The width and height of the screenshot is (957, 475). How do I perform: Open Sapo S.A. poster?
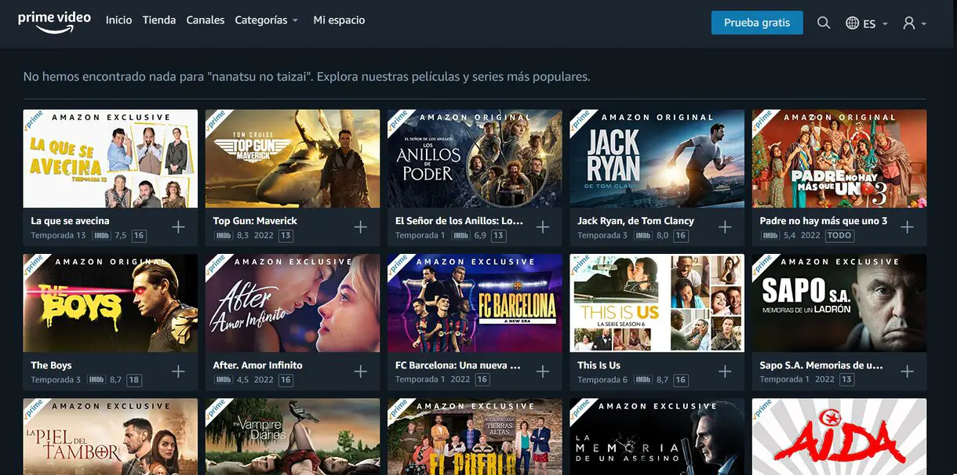coord(839,303)
